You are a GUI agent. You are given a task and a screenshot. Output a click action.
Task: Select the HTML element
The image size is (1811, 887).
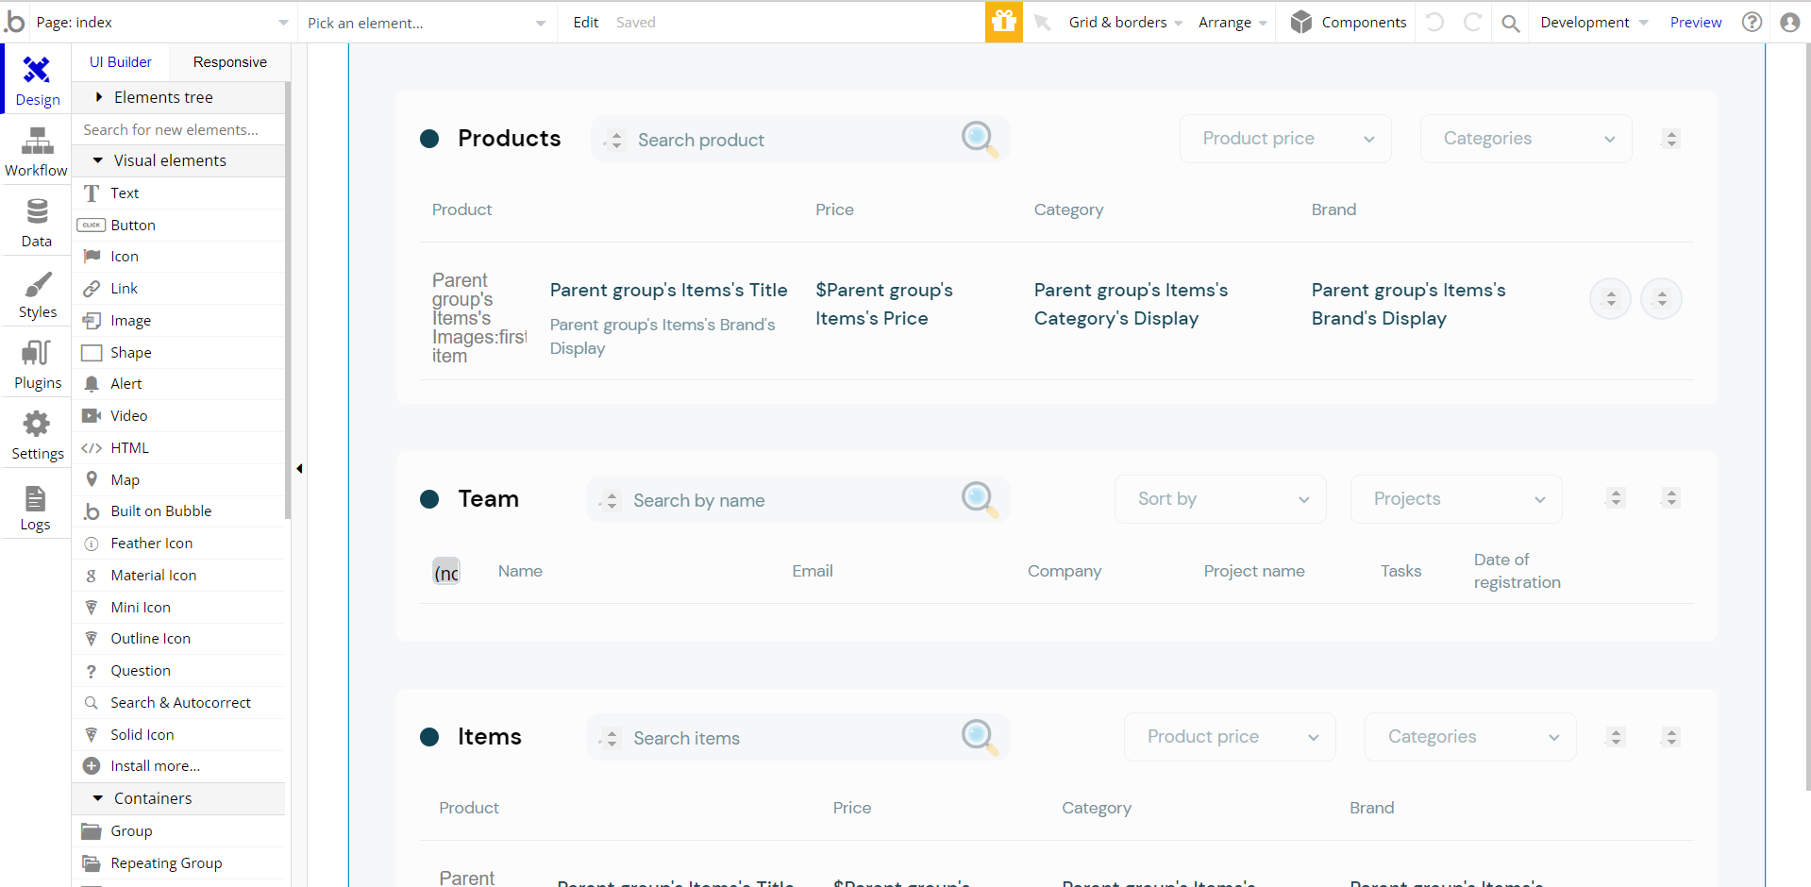click(179, 447)
